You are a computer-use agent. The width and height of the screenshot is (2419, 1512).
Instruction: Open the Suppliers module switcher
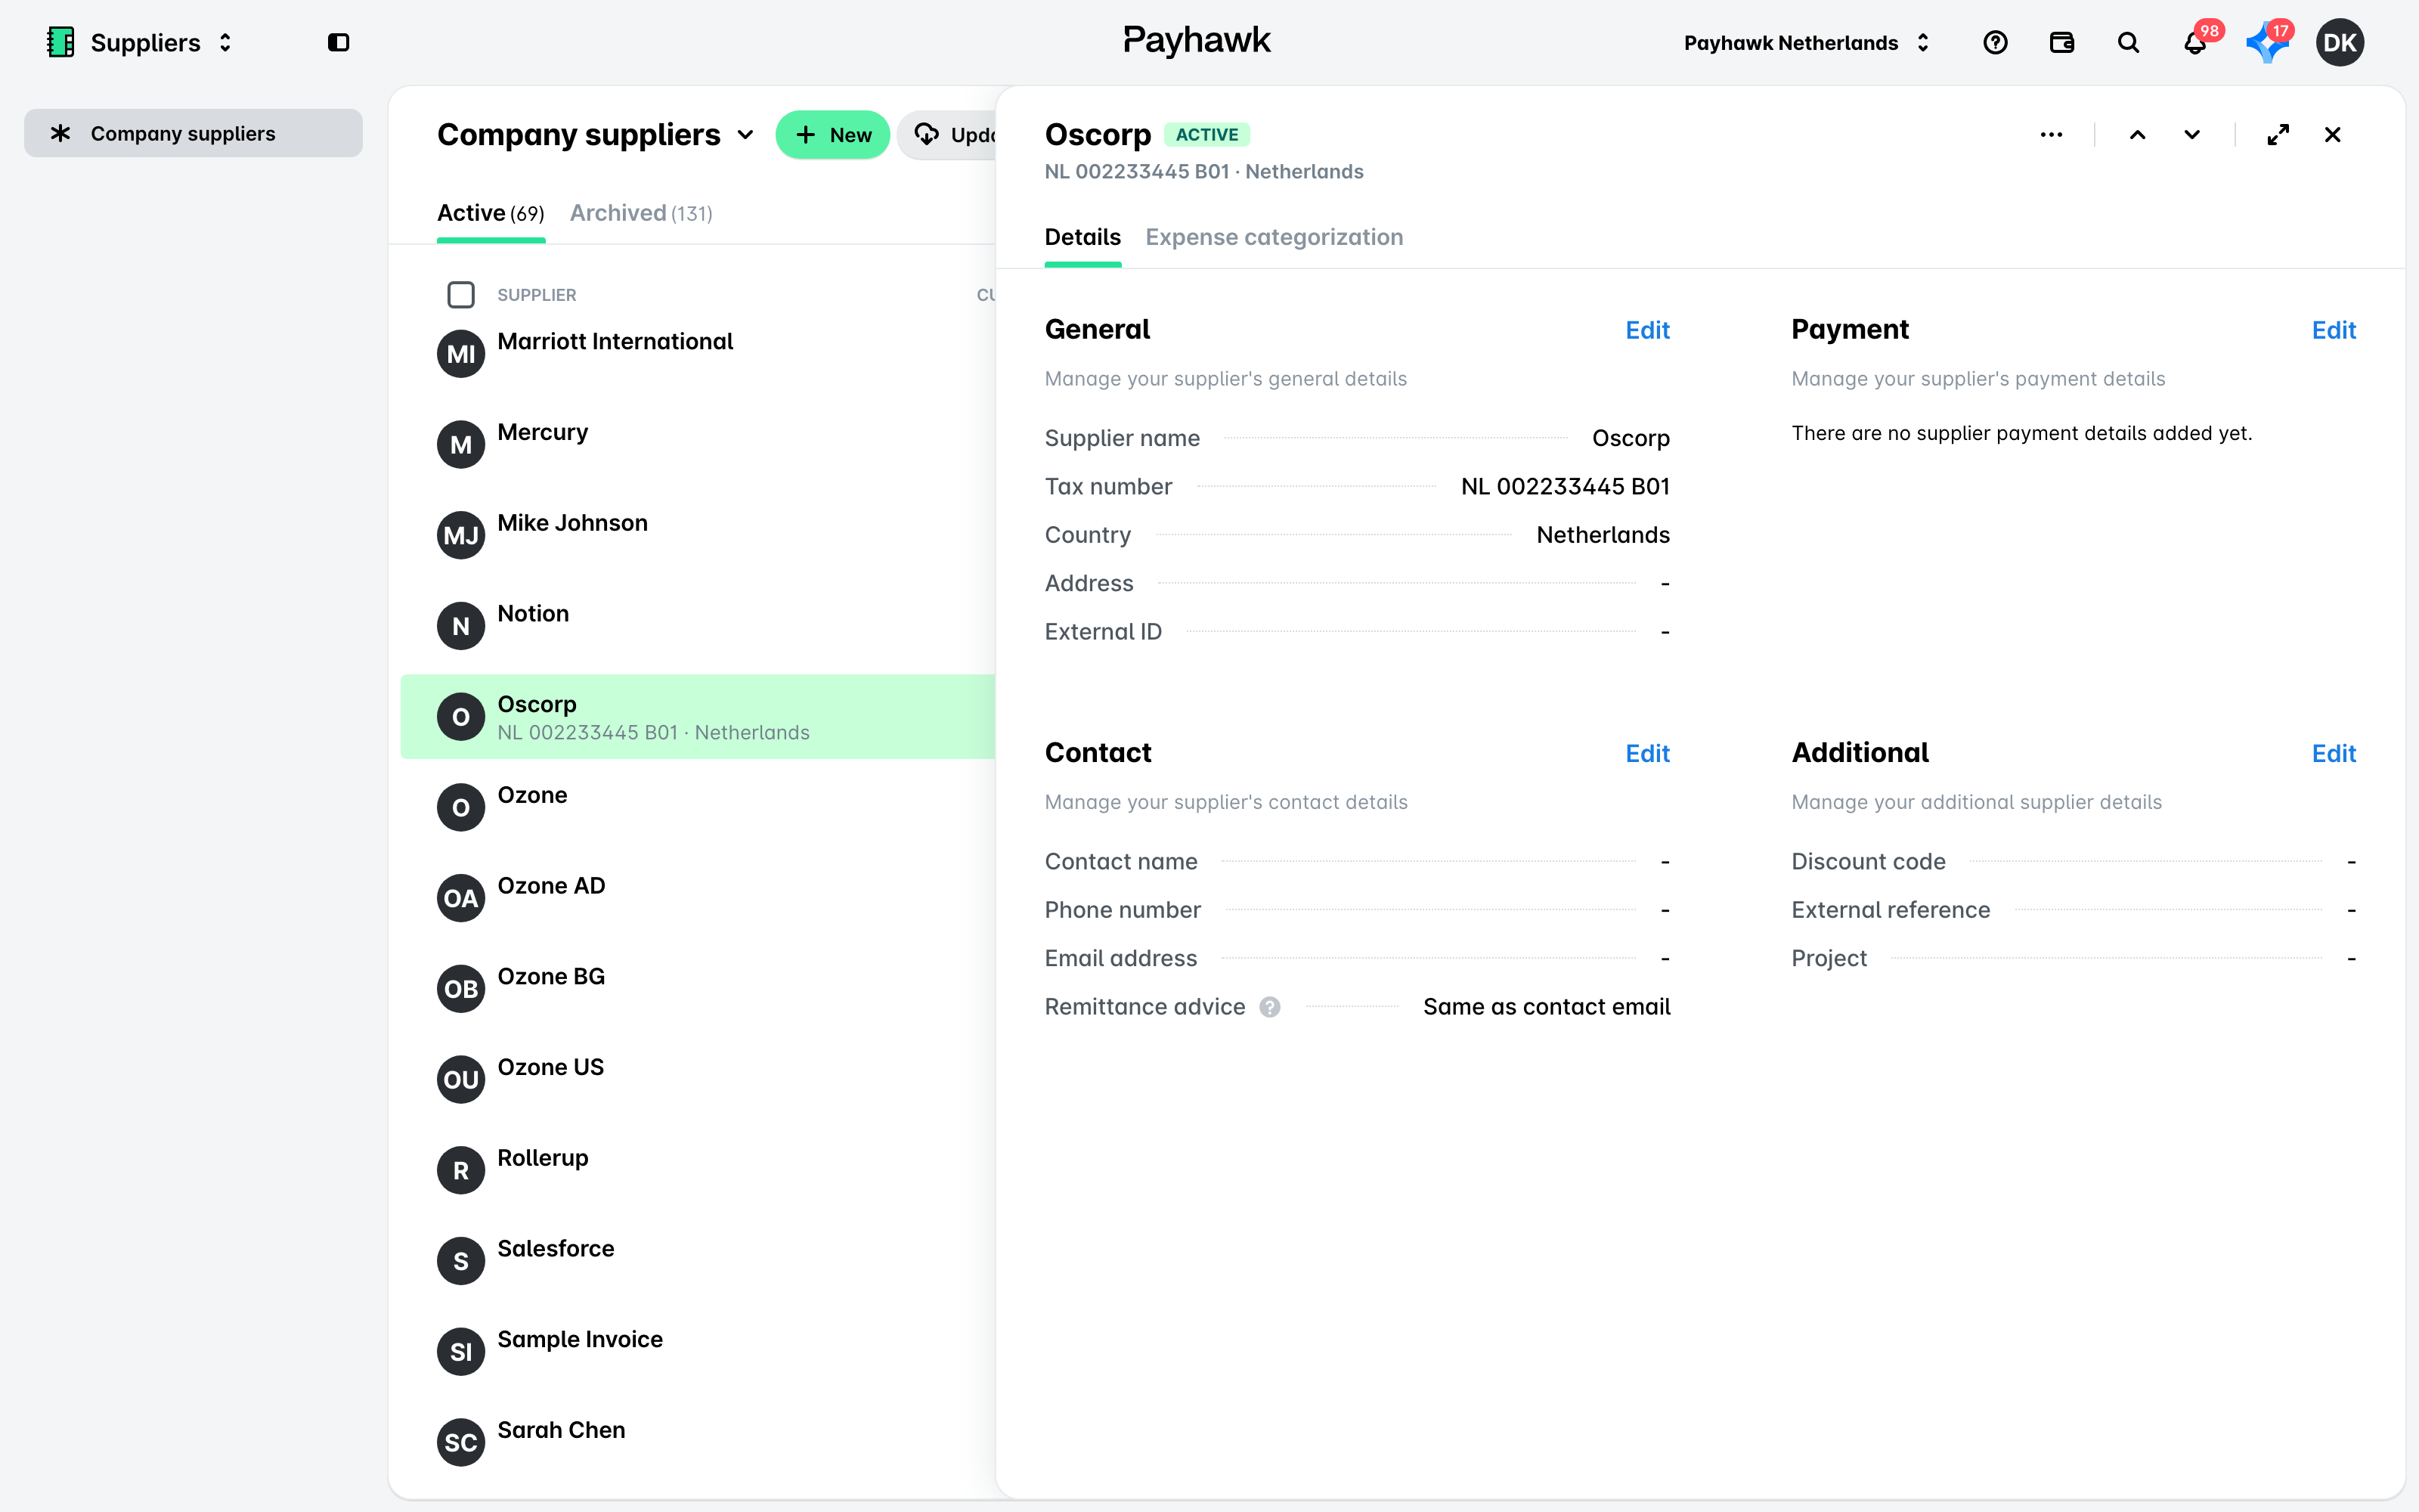[x=141, y=42]
